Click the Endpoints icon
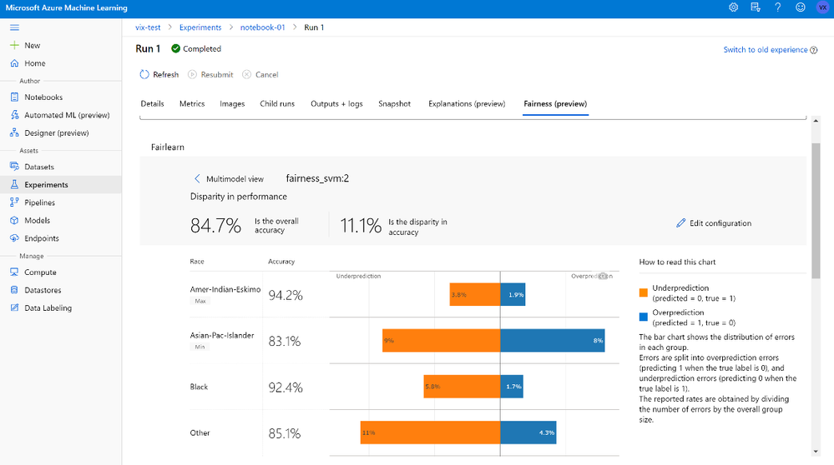Viewport: 834px width, 465px height. coord(14,238)
